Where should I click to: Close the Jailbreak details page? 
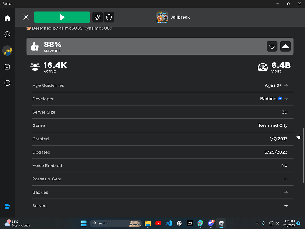(26, 17)
